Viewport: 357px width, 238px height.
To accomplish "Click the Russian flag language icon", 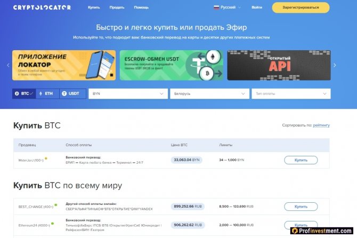I will pyautogui.click(x=216, y=7).
